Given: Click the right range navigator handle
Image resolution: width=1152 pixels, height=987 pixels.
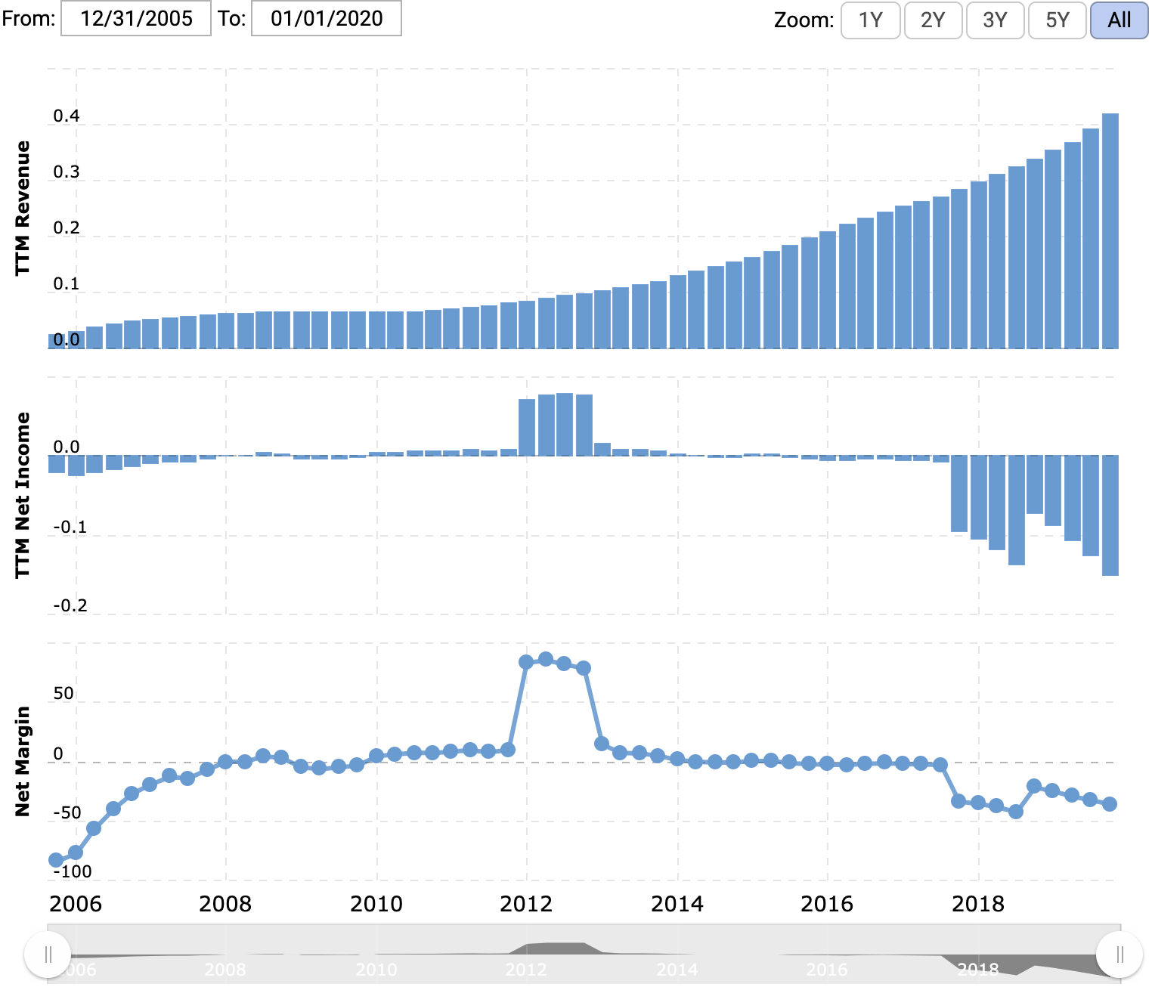Looking at the screenshot, I should click(1119, 955).
